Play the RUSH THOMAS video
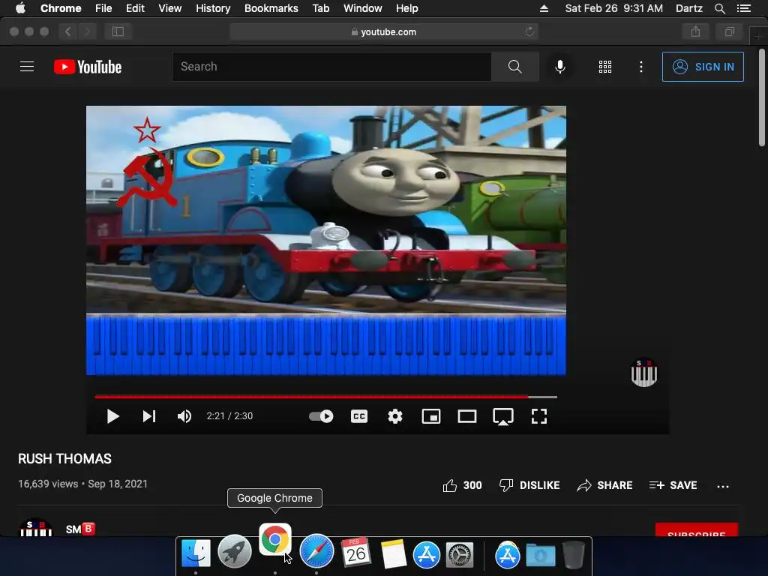The height and width of the screenshot is (576, 768). point(112,416)
